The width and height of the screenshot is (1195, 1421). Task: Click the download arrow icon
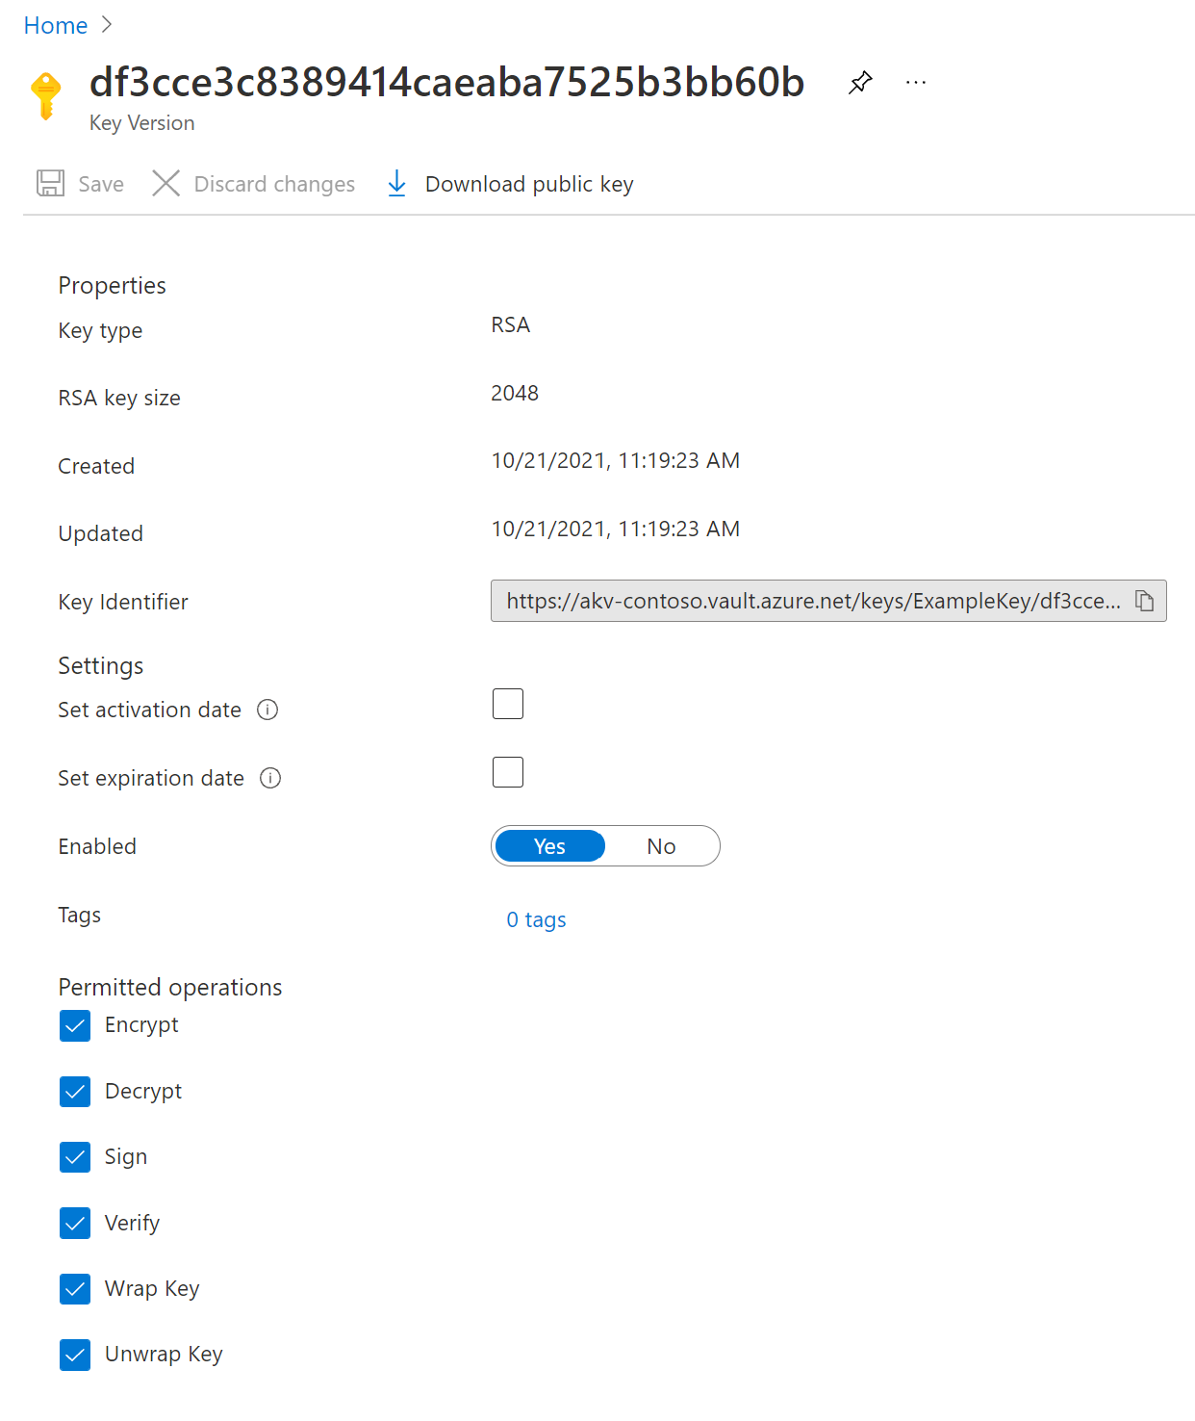tap(396, 183)
